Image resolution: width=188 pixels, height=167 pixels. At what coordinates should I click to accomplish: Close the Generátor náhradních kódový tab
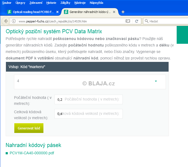[x=114, y=12]
